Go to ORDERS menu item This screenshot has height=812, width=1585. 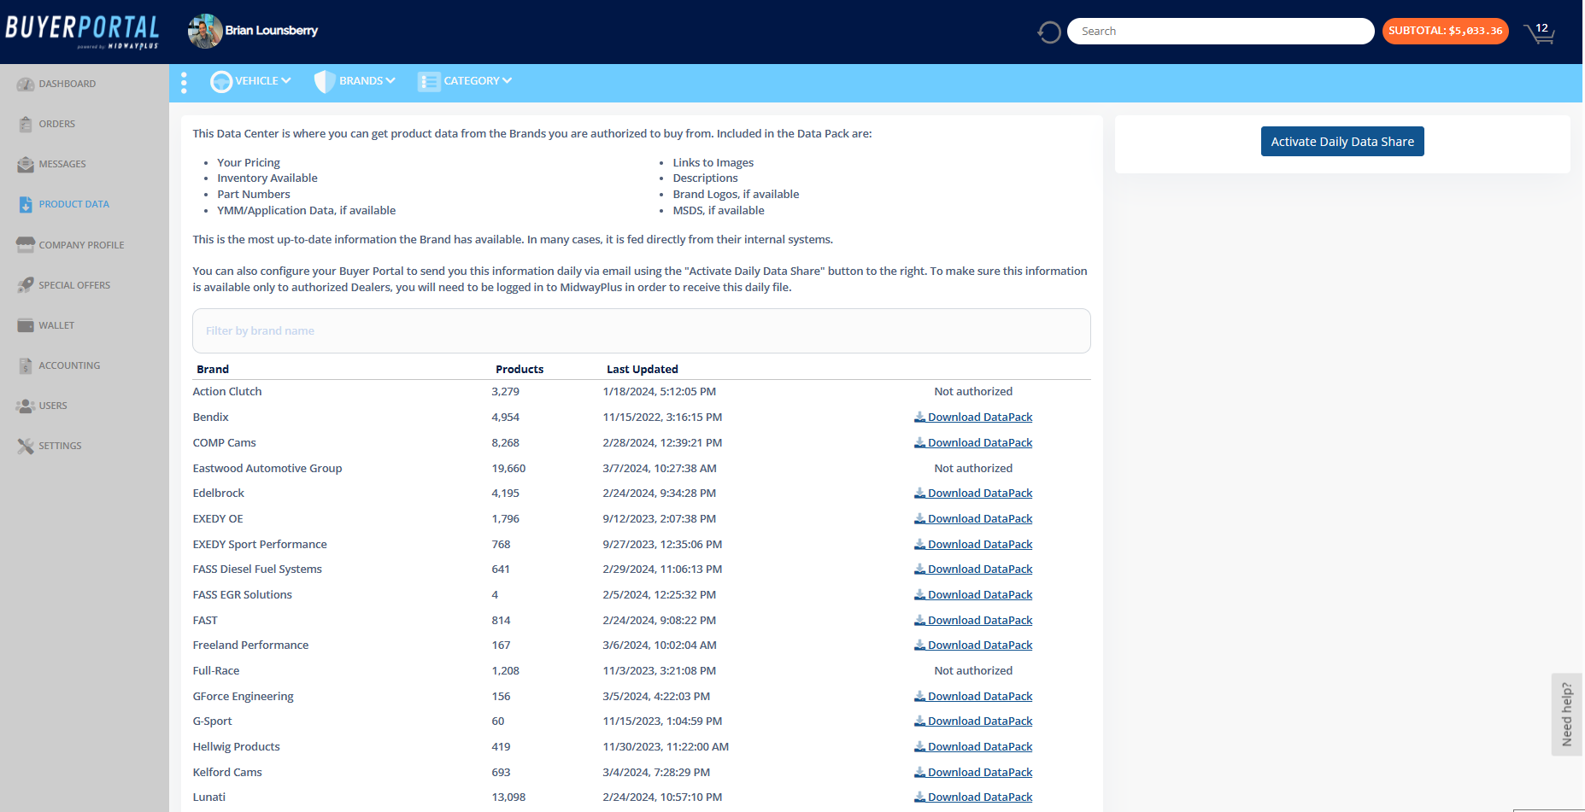tap(57, 124)
